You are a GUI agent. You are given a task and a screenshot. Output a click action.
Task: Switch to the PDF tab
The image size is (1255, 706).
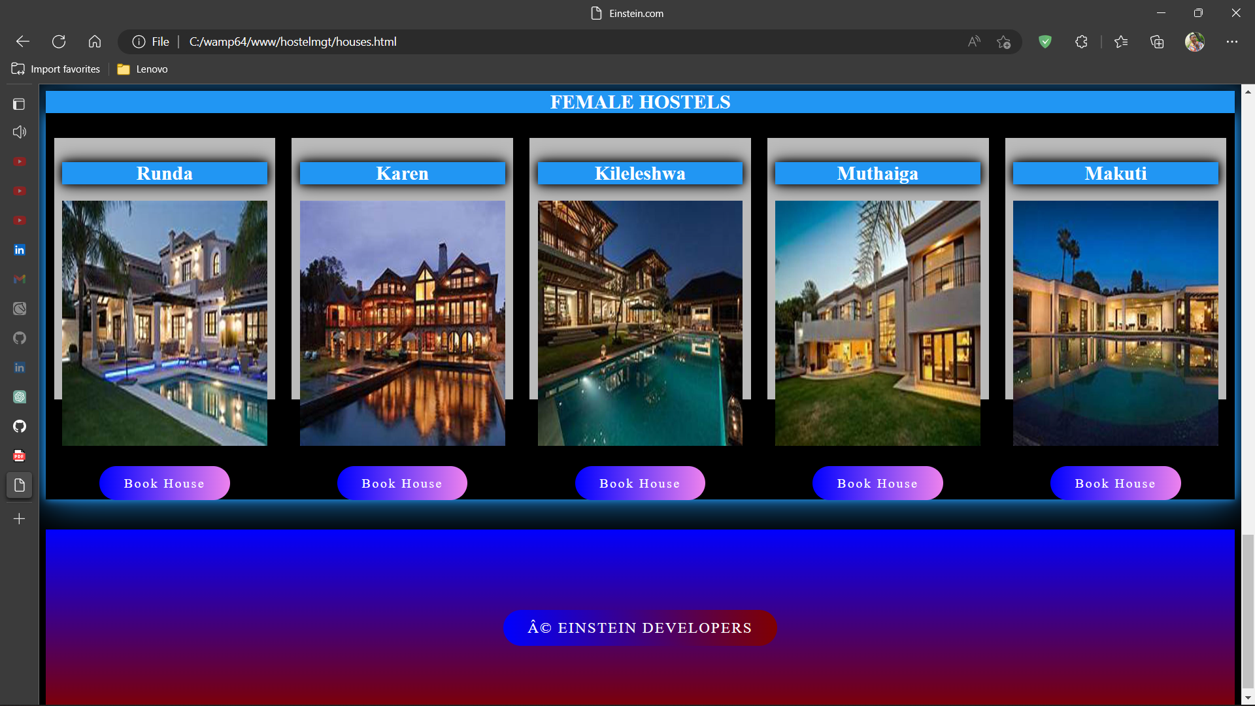pyautogui.click(x=20, y=456)
